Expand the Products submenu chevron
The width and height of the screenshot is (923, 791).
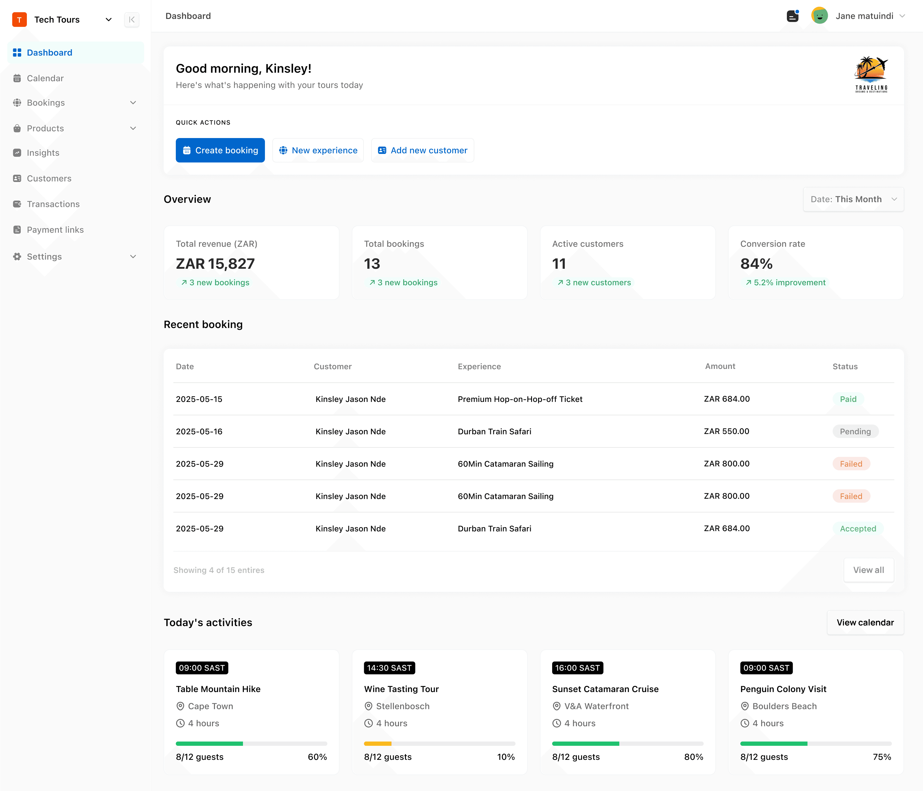coord(133,128)
